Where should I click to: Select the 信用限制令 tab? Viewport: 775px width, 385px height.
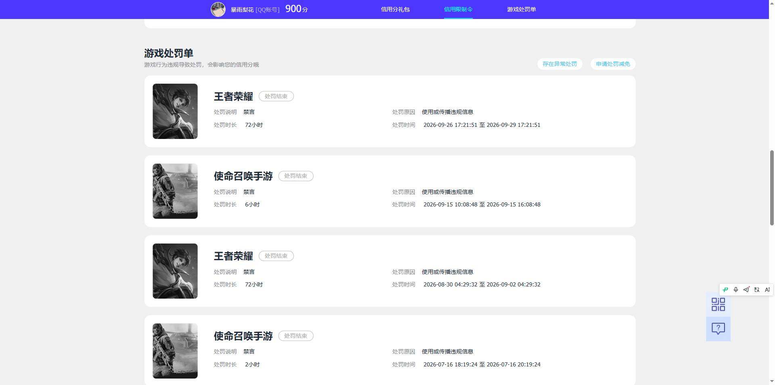pos(458,9)
